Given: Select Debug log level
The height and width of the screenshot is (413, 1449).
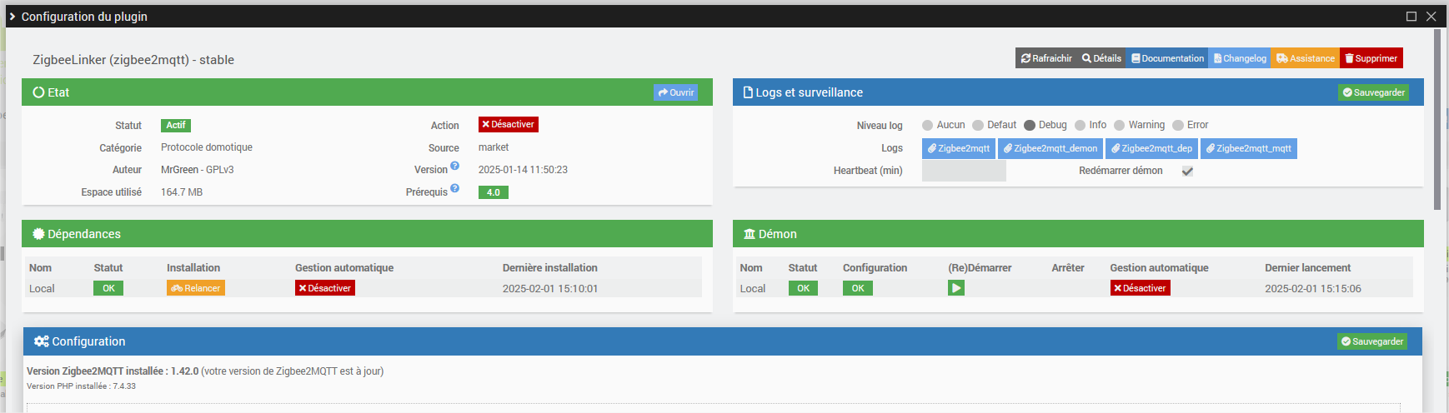Looking at the screenshot, I should [x=1030, y=125].
